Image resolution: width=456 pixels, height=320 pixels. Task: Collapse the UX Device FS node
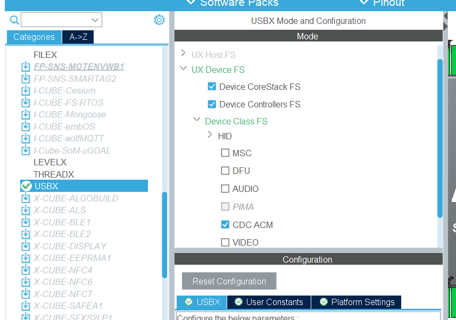pyautogui.click(x=183, y=68)
